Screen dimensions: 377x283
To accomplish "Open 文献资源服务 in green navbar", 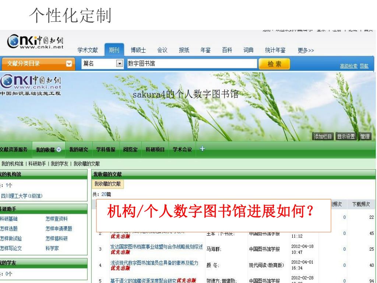I will coord(14,150).
